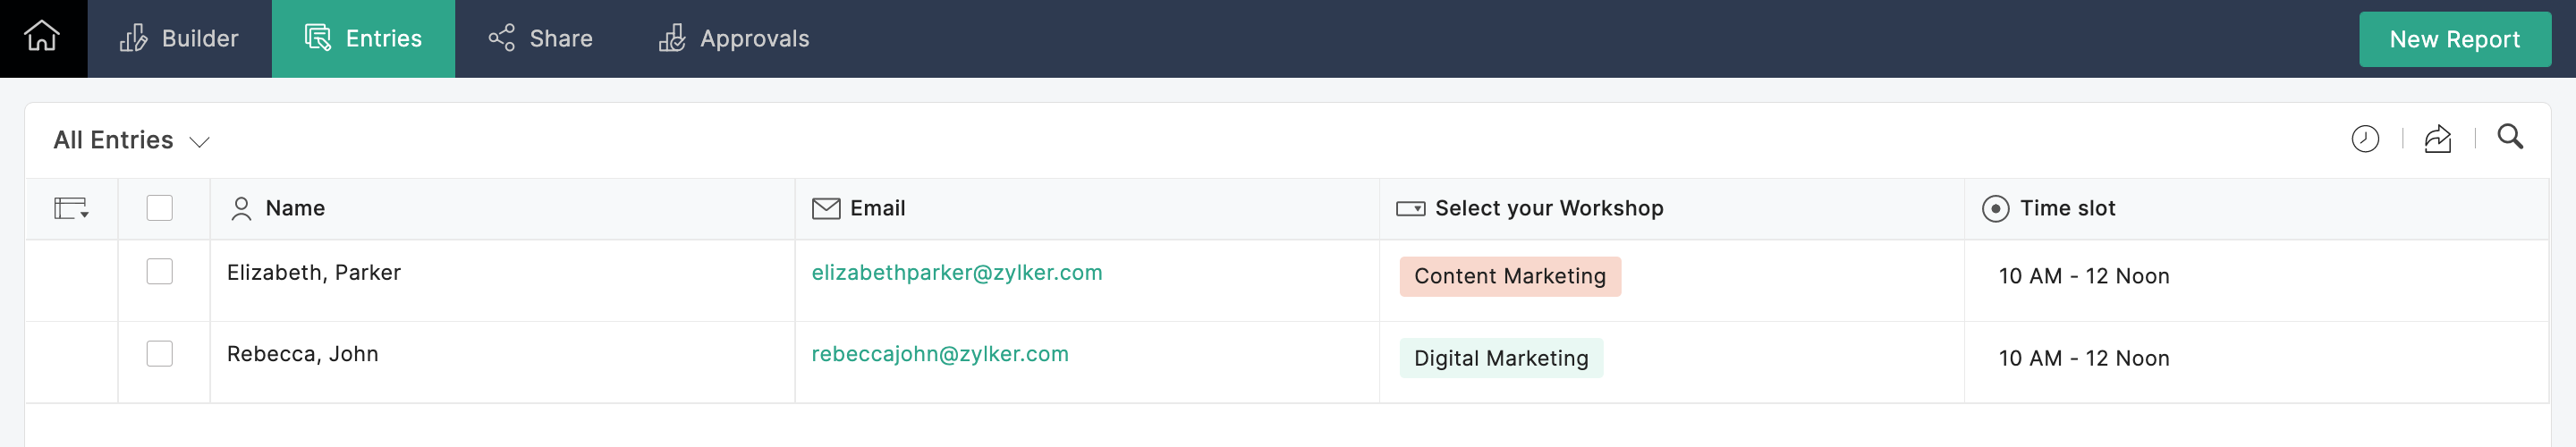Viewport: 2576px width, 447px height.
Task: Click the export share arrow icon
Action: tap(2438, 139)
